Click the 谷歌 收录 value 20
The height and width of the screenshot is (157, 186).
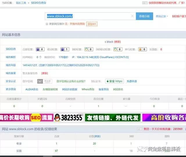94,144
